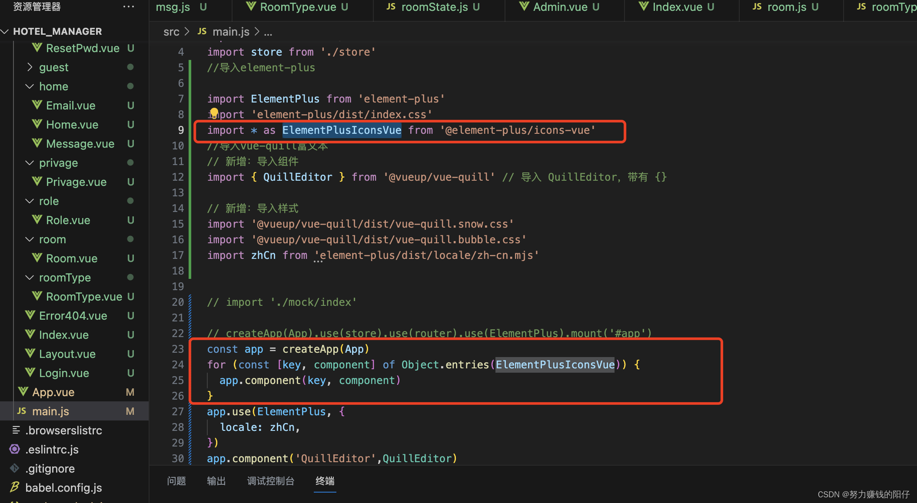
Task: Click the file icon beside .gitignore
Action: pos(14,468)
